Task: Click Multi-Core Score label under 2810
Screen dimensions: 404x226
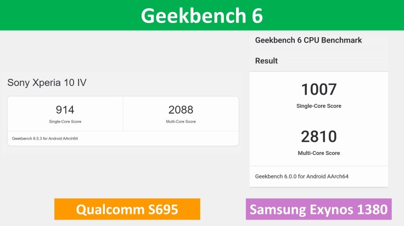Action: pyautogui.click(x=319, y=153)
